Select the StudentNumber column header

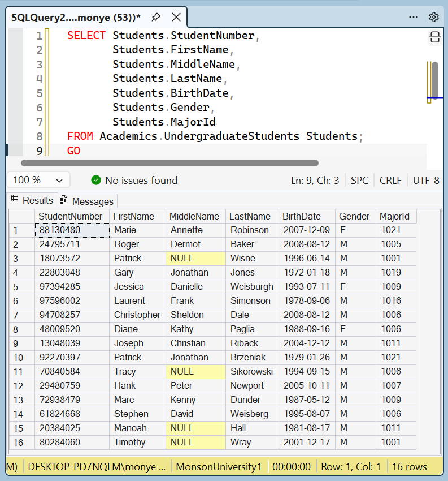[72, 216]
